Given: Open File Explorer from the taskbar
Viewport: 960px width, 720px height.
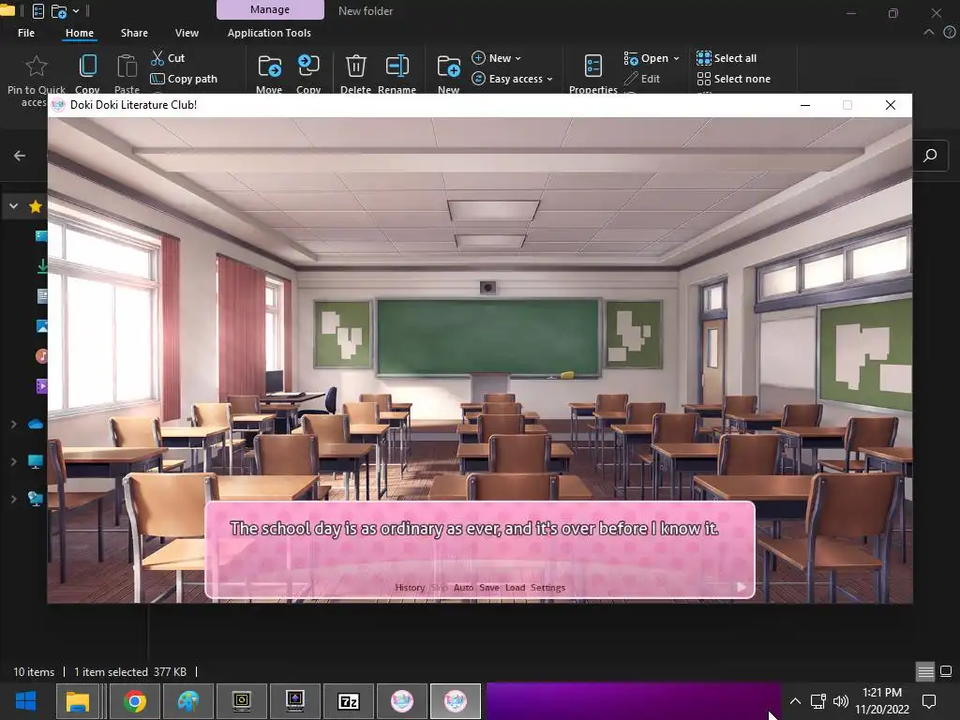Looking at the screenshot, I should pyautogui.click(x=78, y=701).
